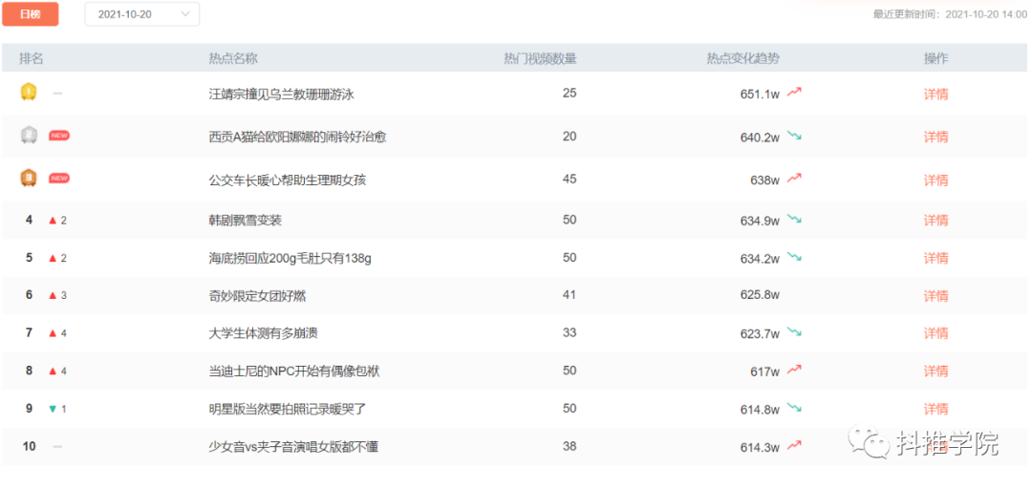The height and width of the screenshot is (489, 1032).
Task: Click topic 大学生体测有多崩溃
Action: tap(264, 333)
